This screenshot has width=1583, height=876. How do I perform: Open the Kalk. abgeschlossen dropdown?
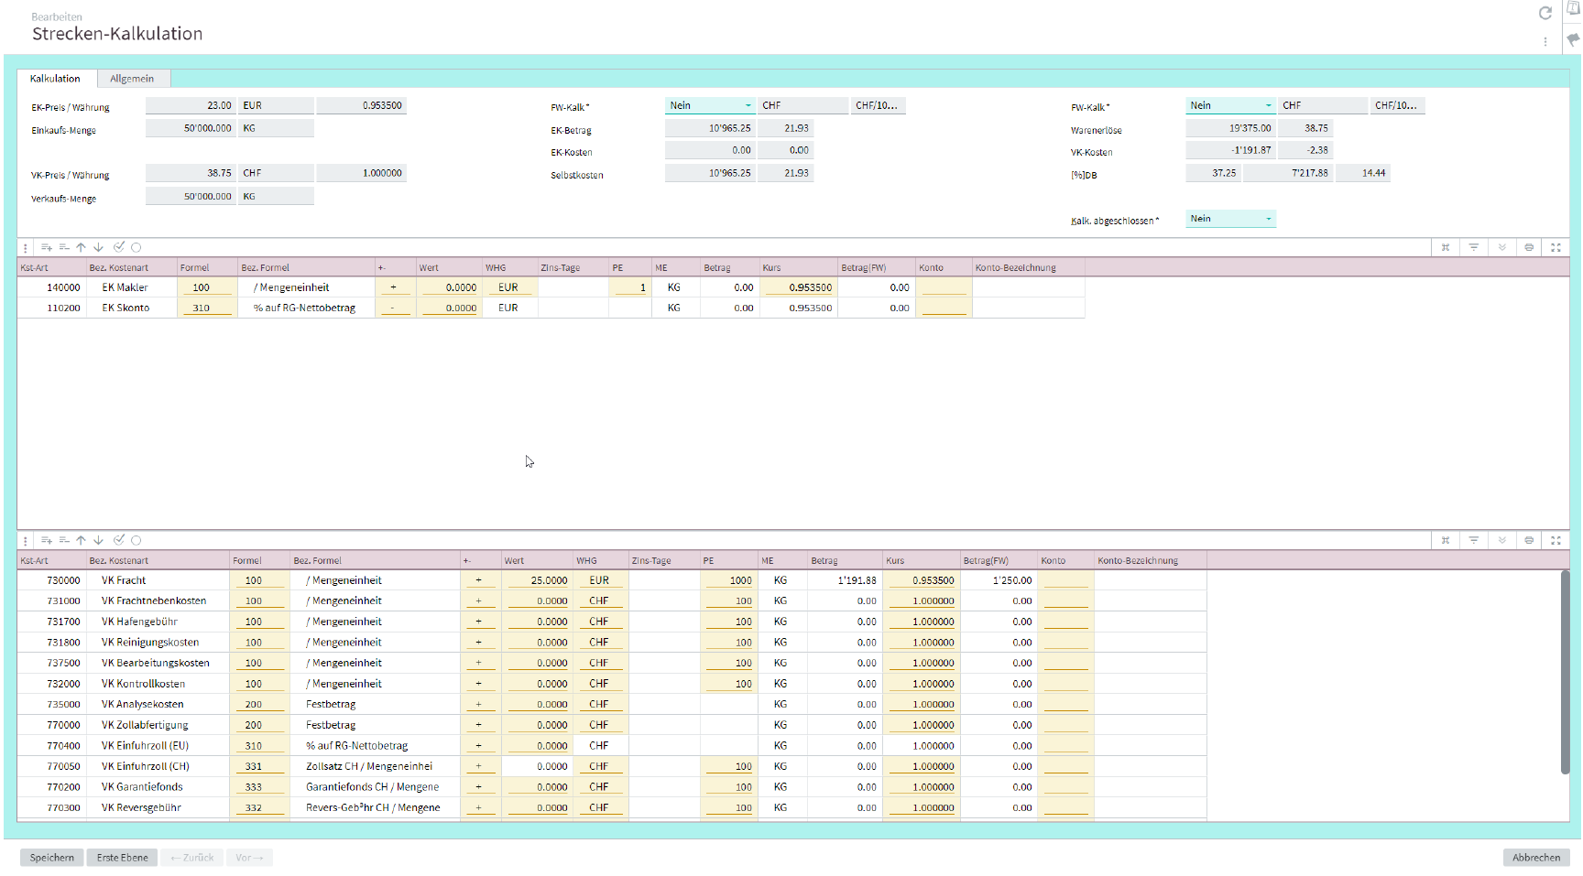click(1230, 219)
